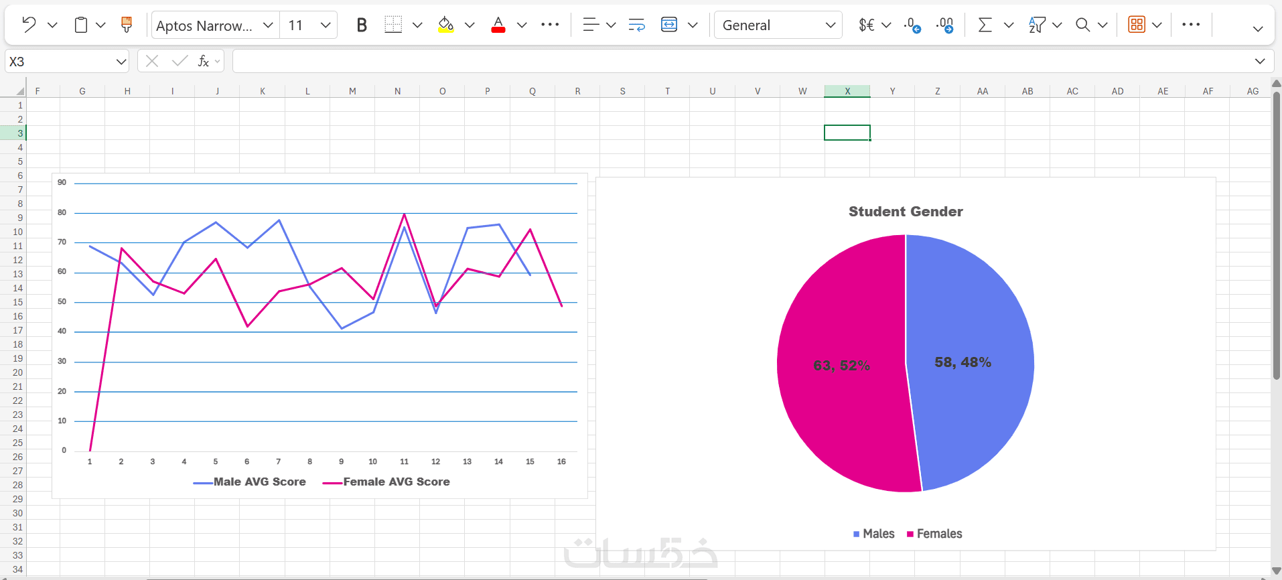The width and height of the screenshot is (1282, 580).
Task: Expand the ribbon with the chevron
Action: tap(1258, 28)
